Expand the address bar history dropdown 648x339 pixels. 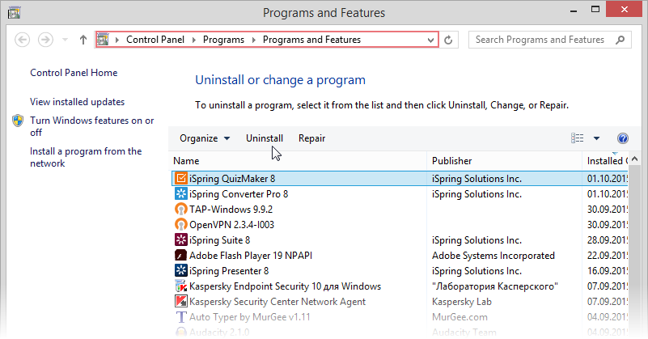click(430, 40)
